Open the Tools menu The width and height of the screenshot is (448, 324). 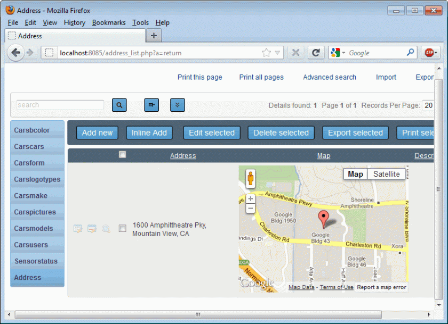[x=140, y=22]
